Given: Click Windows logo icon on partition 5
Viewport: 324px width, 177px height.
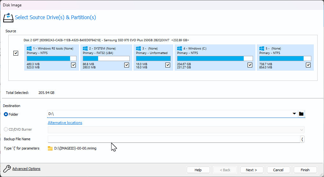Looking at the screenshot, I should (262, 48).
